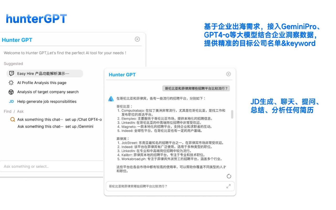Choose Analysis of target company search
The width and height of the screenshot is (336, 210).
click(x=48, y=92)
